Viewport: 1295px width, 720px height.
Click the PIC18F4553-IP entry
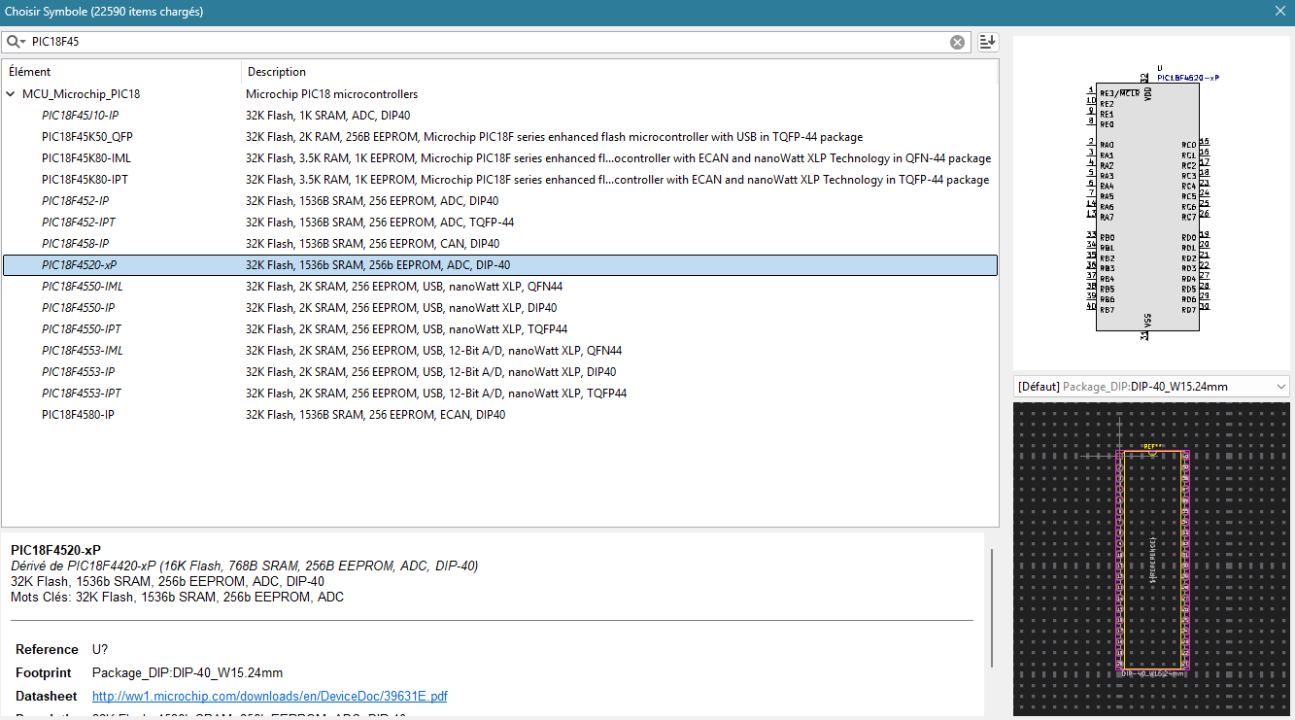click(79, 372)
